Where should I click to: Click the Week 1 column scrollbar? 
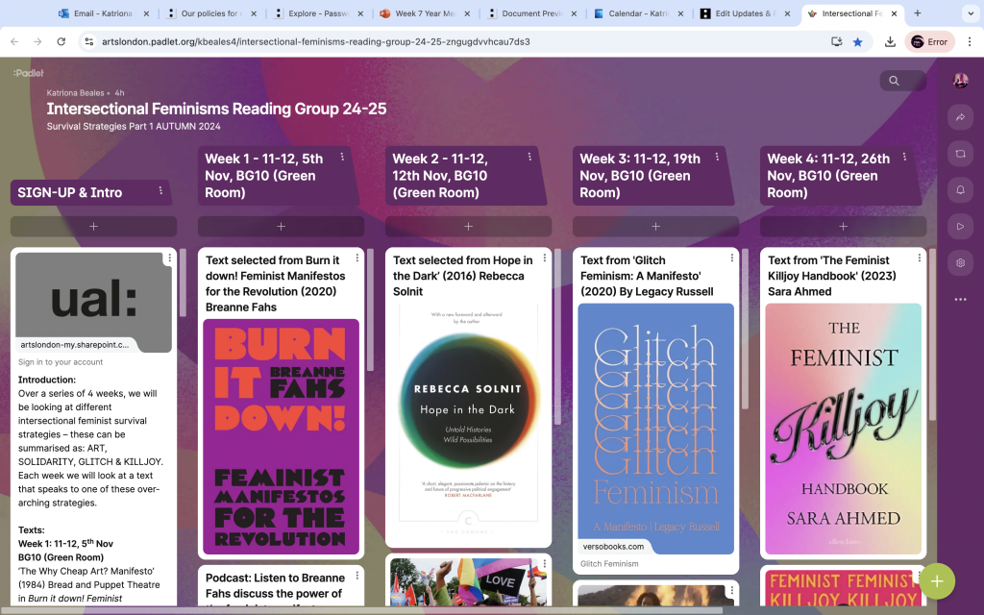370,309
